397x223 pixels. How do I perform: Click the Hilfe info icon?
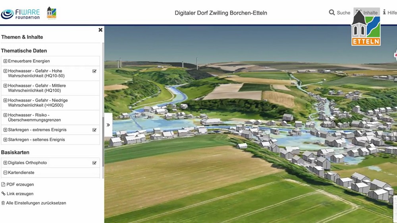(384, 12)
